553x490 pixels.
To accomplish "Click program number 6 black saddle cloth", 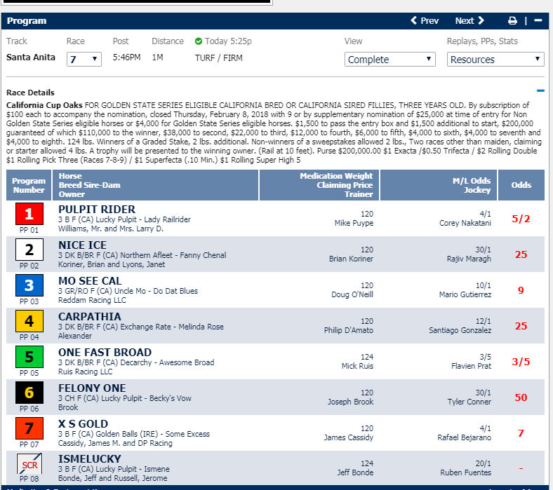I will point(29,392).
